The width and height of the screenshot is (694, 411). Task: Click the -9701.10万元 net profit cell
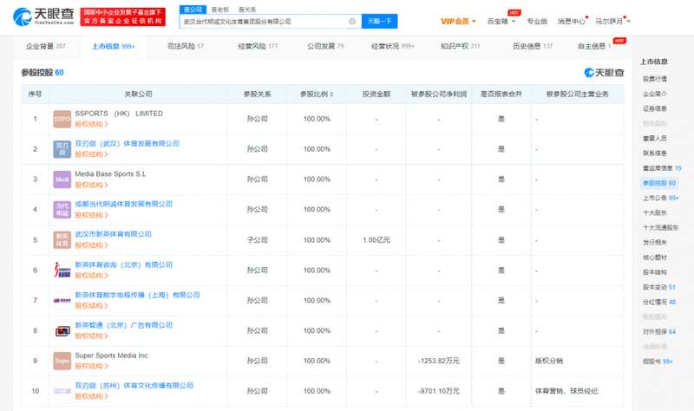point(439,391)
